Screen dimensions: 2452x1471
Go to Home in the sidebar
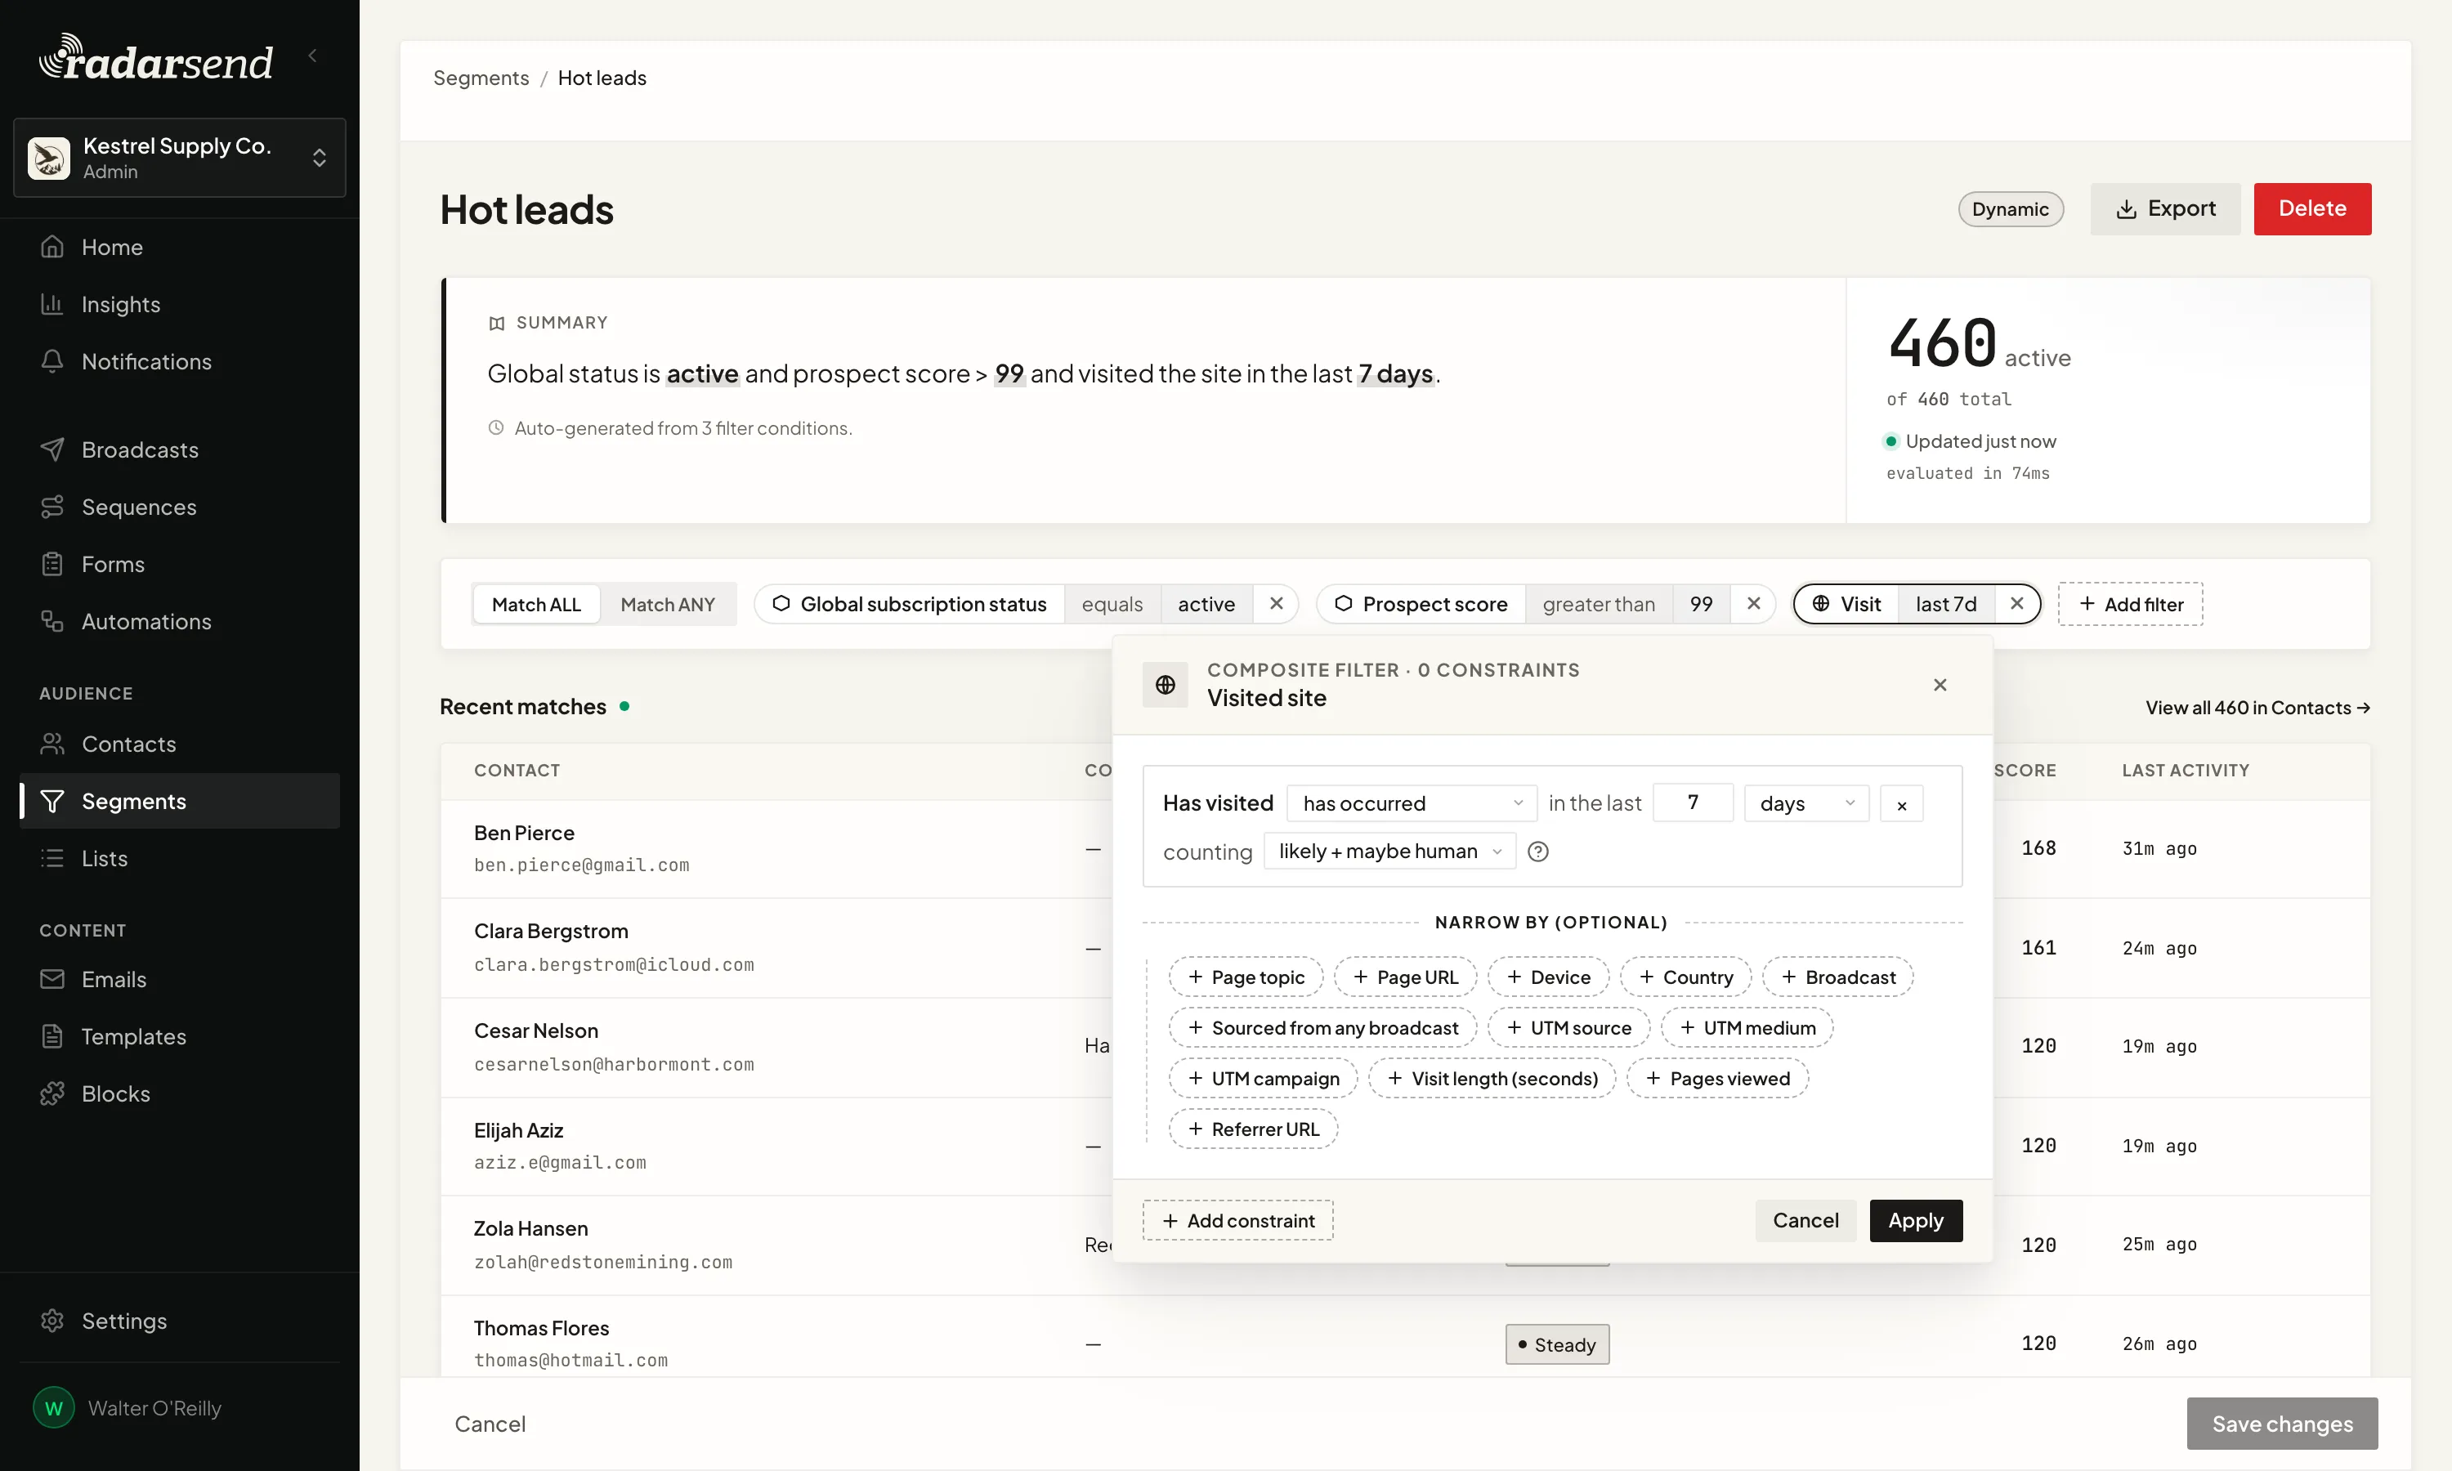coord(179,247)
